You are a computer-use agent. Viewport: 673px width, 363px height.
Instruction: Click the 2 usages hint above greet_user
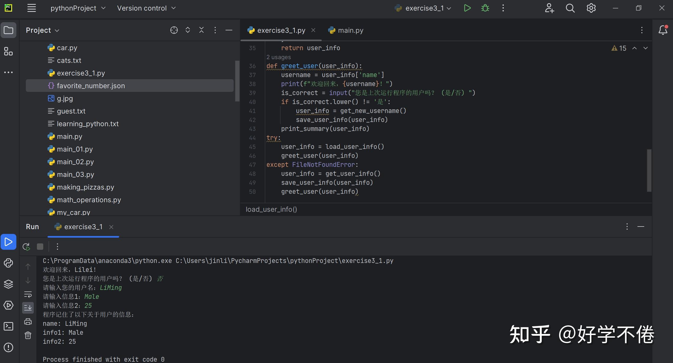tap(278, 57)
